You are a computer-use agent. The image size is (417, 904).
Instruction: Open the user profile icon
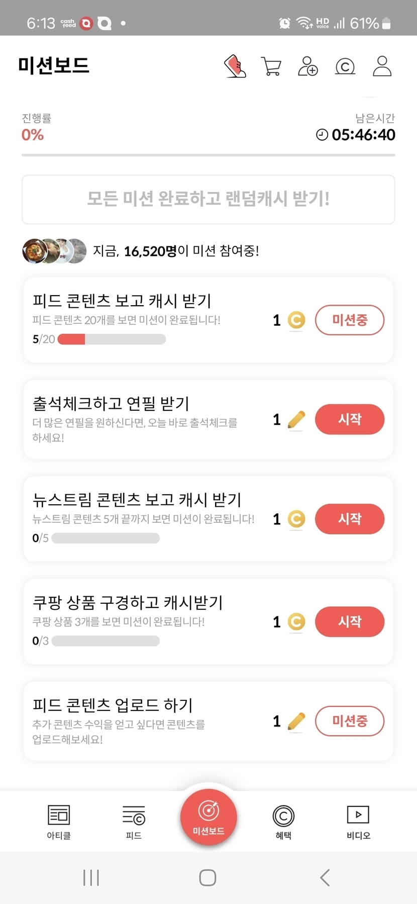pos(382,66)
